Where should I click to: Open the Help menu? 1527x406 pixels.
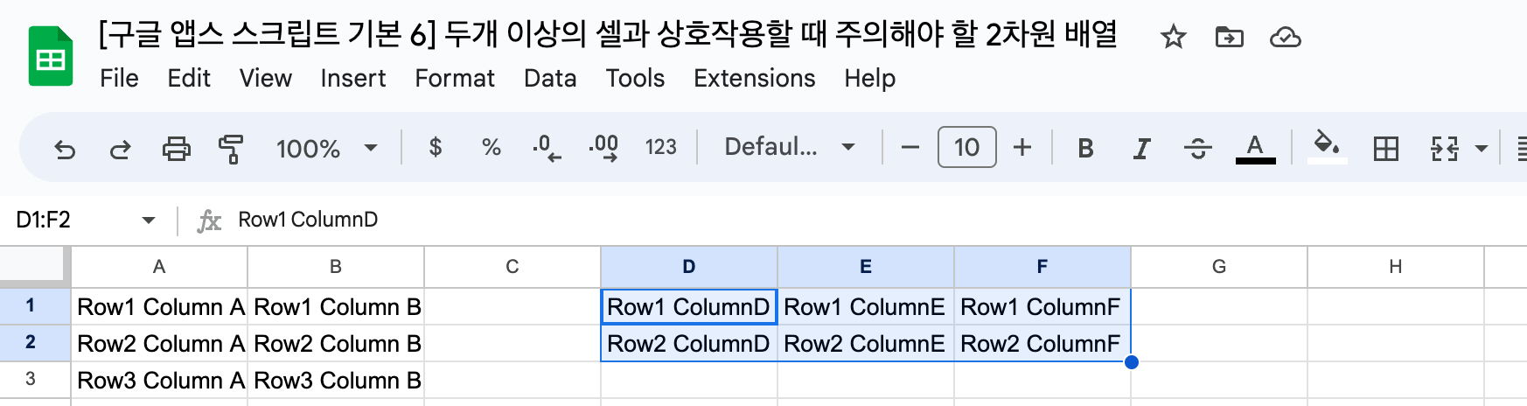(x=869, y=78)
